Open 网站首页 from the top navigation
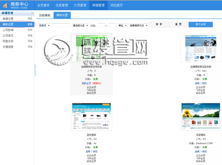Image resolution: width=222 pixels, height=165 pixels. point(117,5)
